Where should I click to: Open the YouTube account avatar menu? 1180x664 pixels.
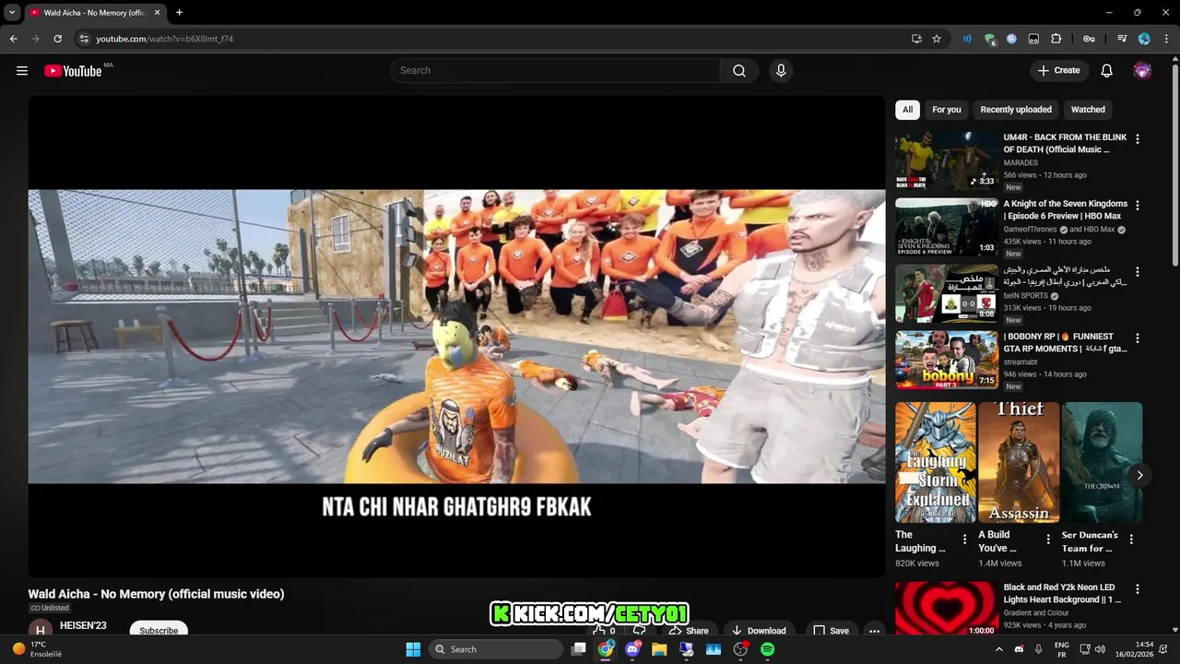tap(1142, 71)
